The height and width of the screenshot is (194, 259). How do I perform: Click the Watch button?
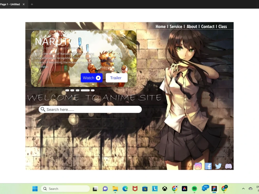(x=91, y=78)
